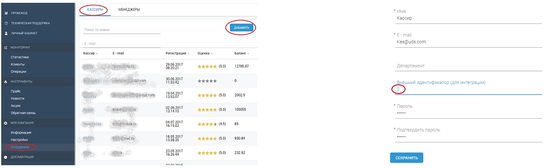The width and height of the screenshot is (551, 168).
Task: Open the Менеджеры tab
Action: 129,10
